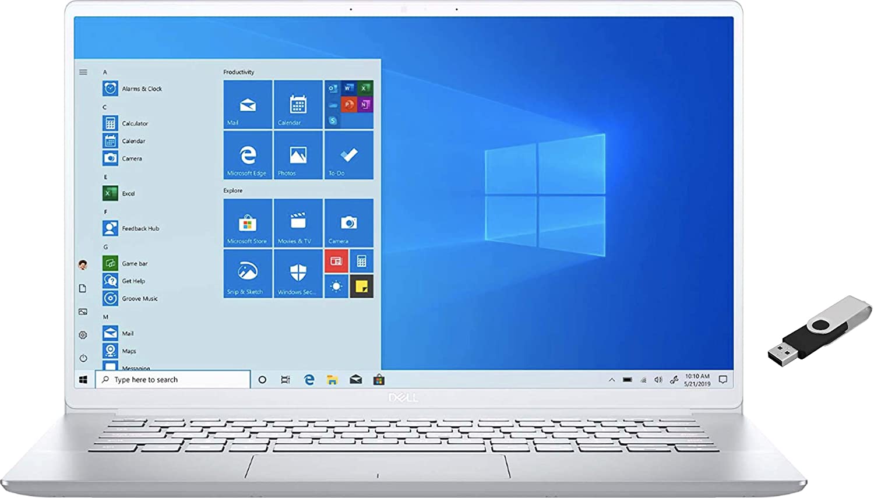Image resolution: width=874 pixels, height=498 pixels.
Task: Open Microsoft Edge from the taskbar
Action: click(x=308, y=379)
